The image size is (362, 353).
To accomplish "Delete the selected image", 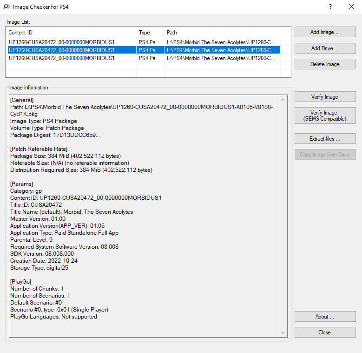I will point(325,64).
